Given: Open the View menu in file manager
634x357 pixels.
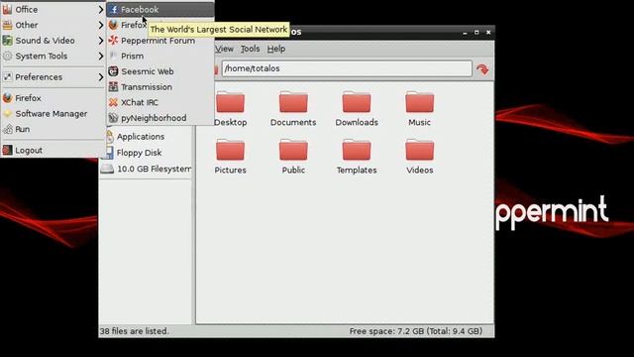Looking at the screenshot, I should coord(225,49).
